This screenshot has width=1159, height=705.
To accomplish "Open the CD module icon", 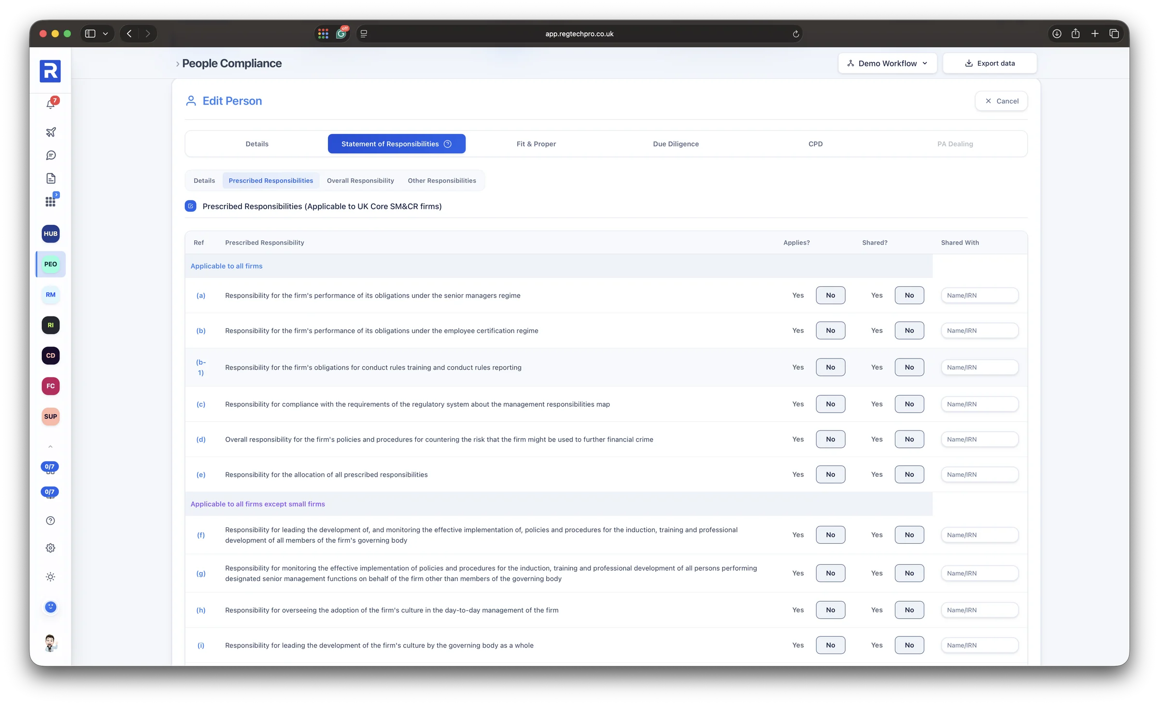I will pyautogui.click(x=51, y=356).
